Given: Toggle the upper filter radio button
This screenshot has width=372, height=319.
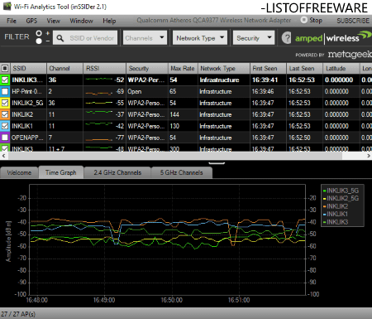Looking at the screenshot, I should 39,33.
